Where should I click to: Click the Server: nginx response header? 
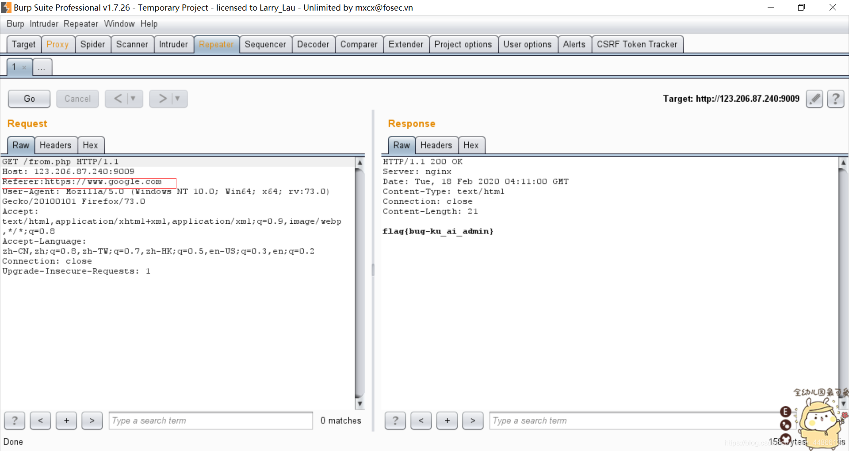417,172
